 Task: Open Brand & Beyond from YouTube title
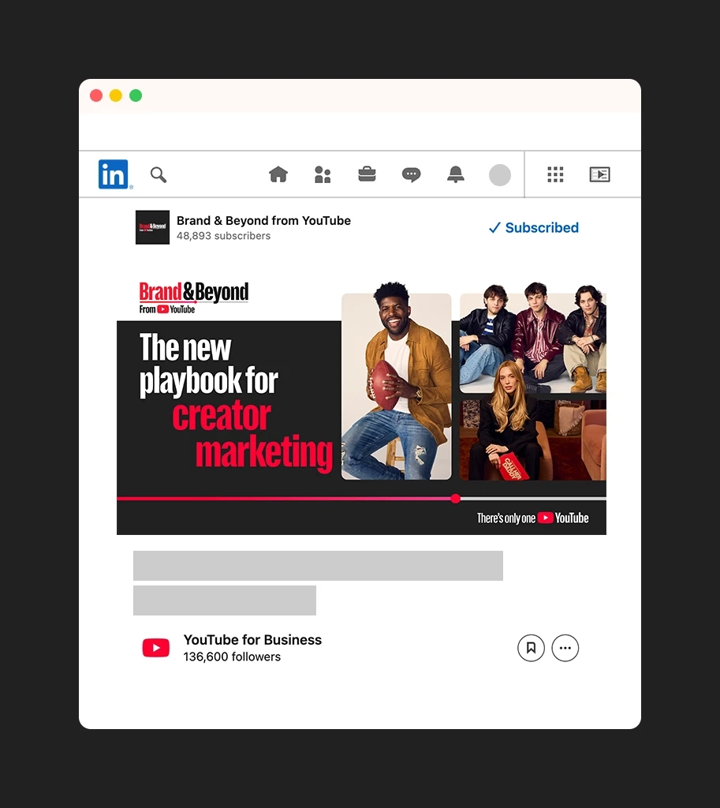pyautogui.click(x=263, y=221)
